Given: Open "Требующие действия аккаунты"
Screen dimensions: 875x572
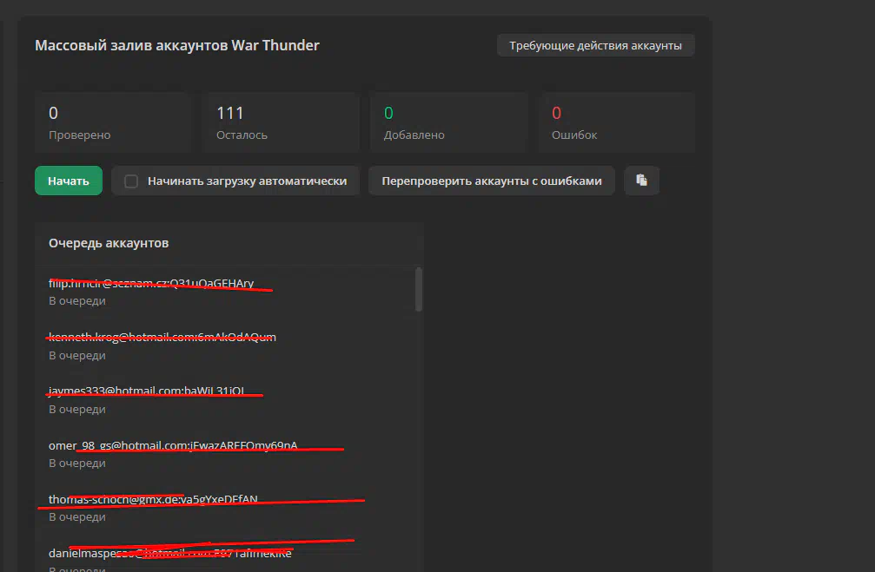Looking at the screenshot, I should coord(595,46).
